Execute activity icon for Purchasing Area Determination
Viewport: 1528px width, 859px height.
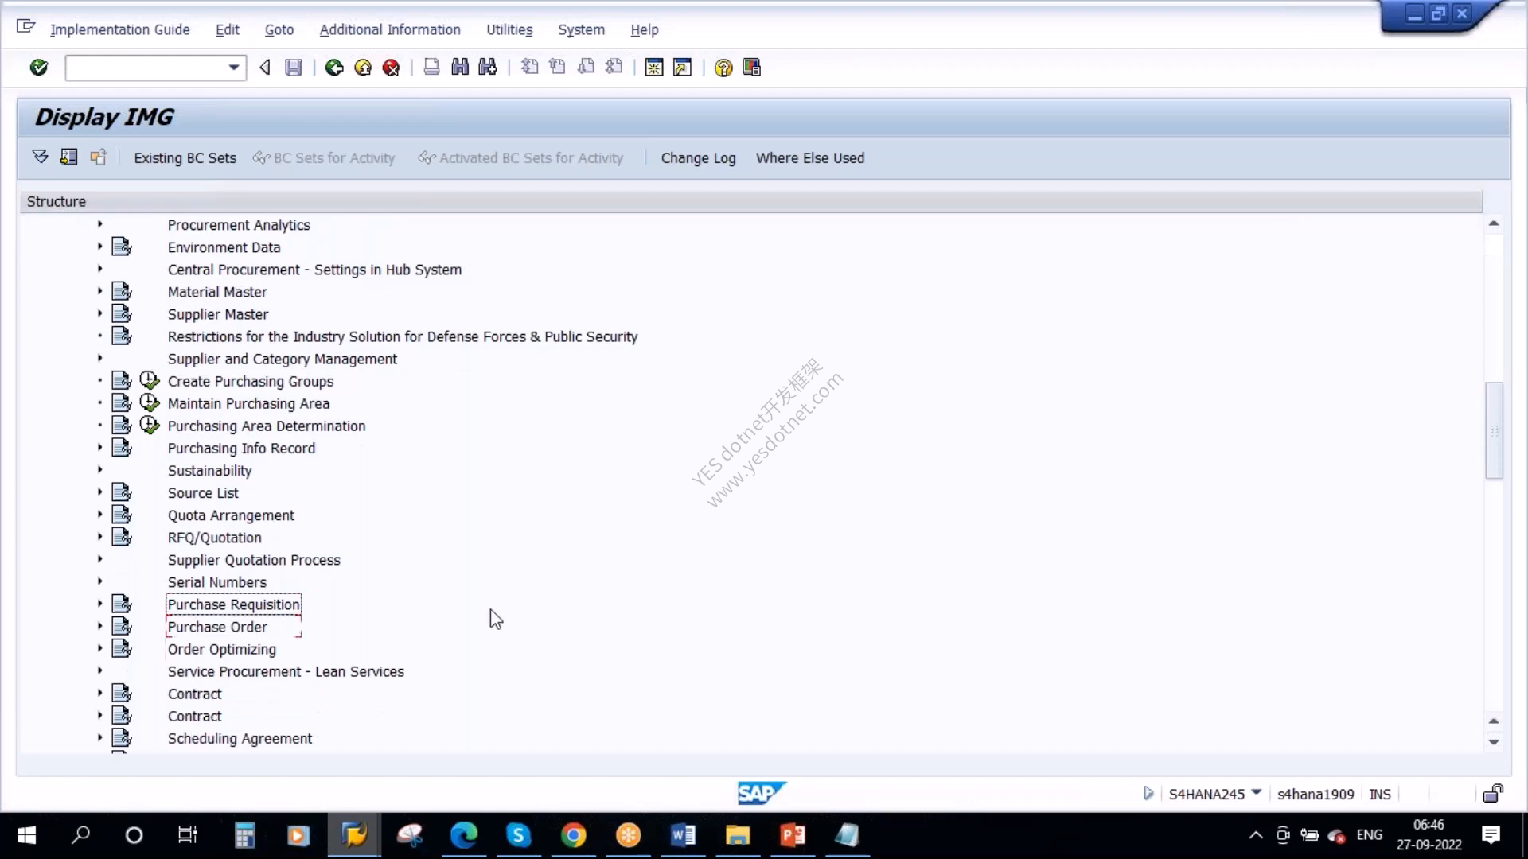(x=150, y=426)
